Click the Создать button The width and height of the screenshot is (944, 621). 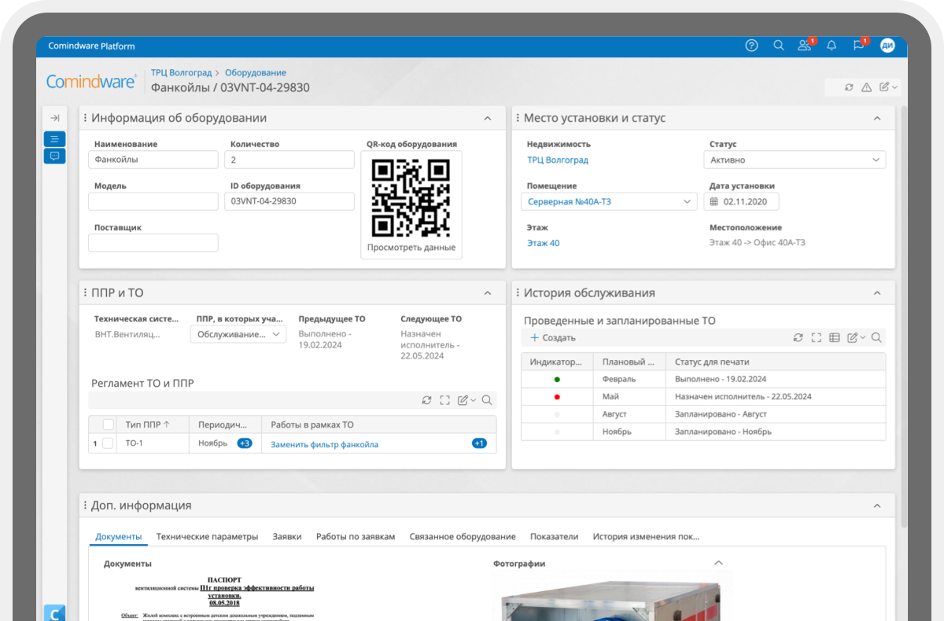[553, 338]
